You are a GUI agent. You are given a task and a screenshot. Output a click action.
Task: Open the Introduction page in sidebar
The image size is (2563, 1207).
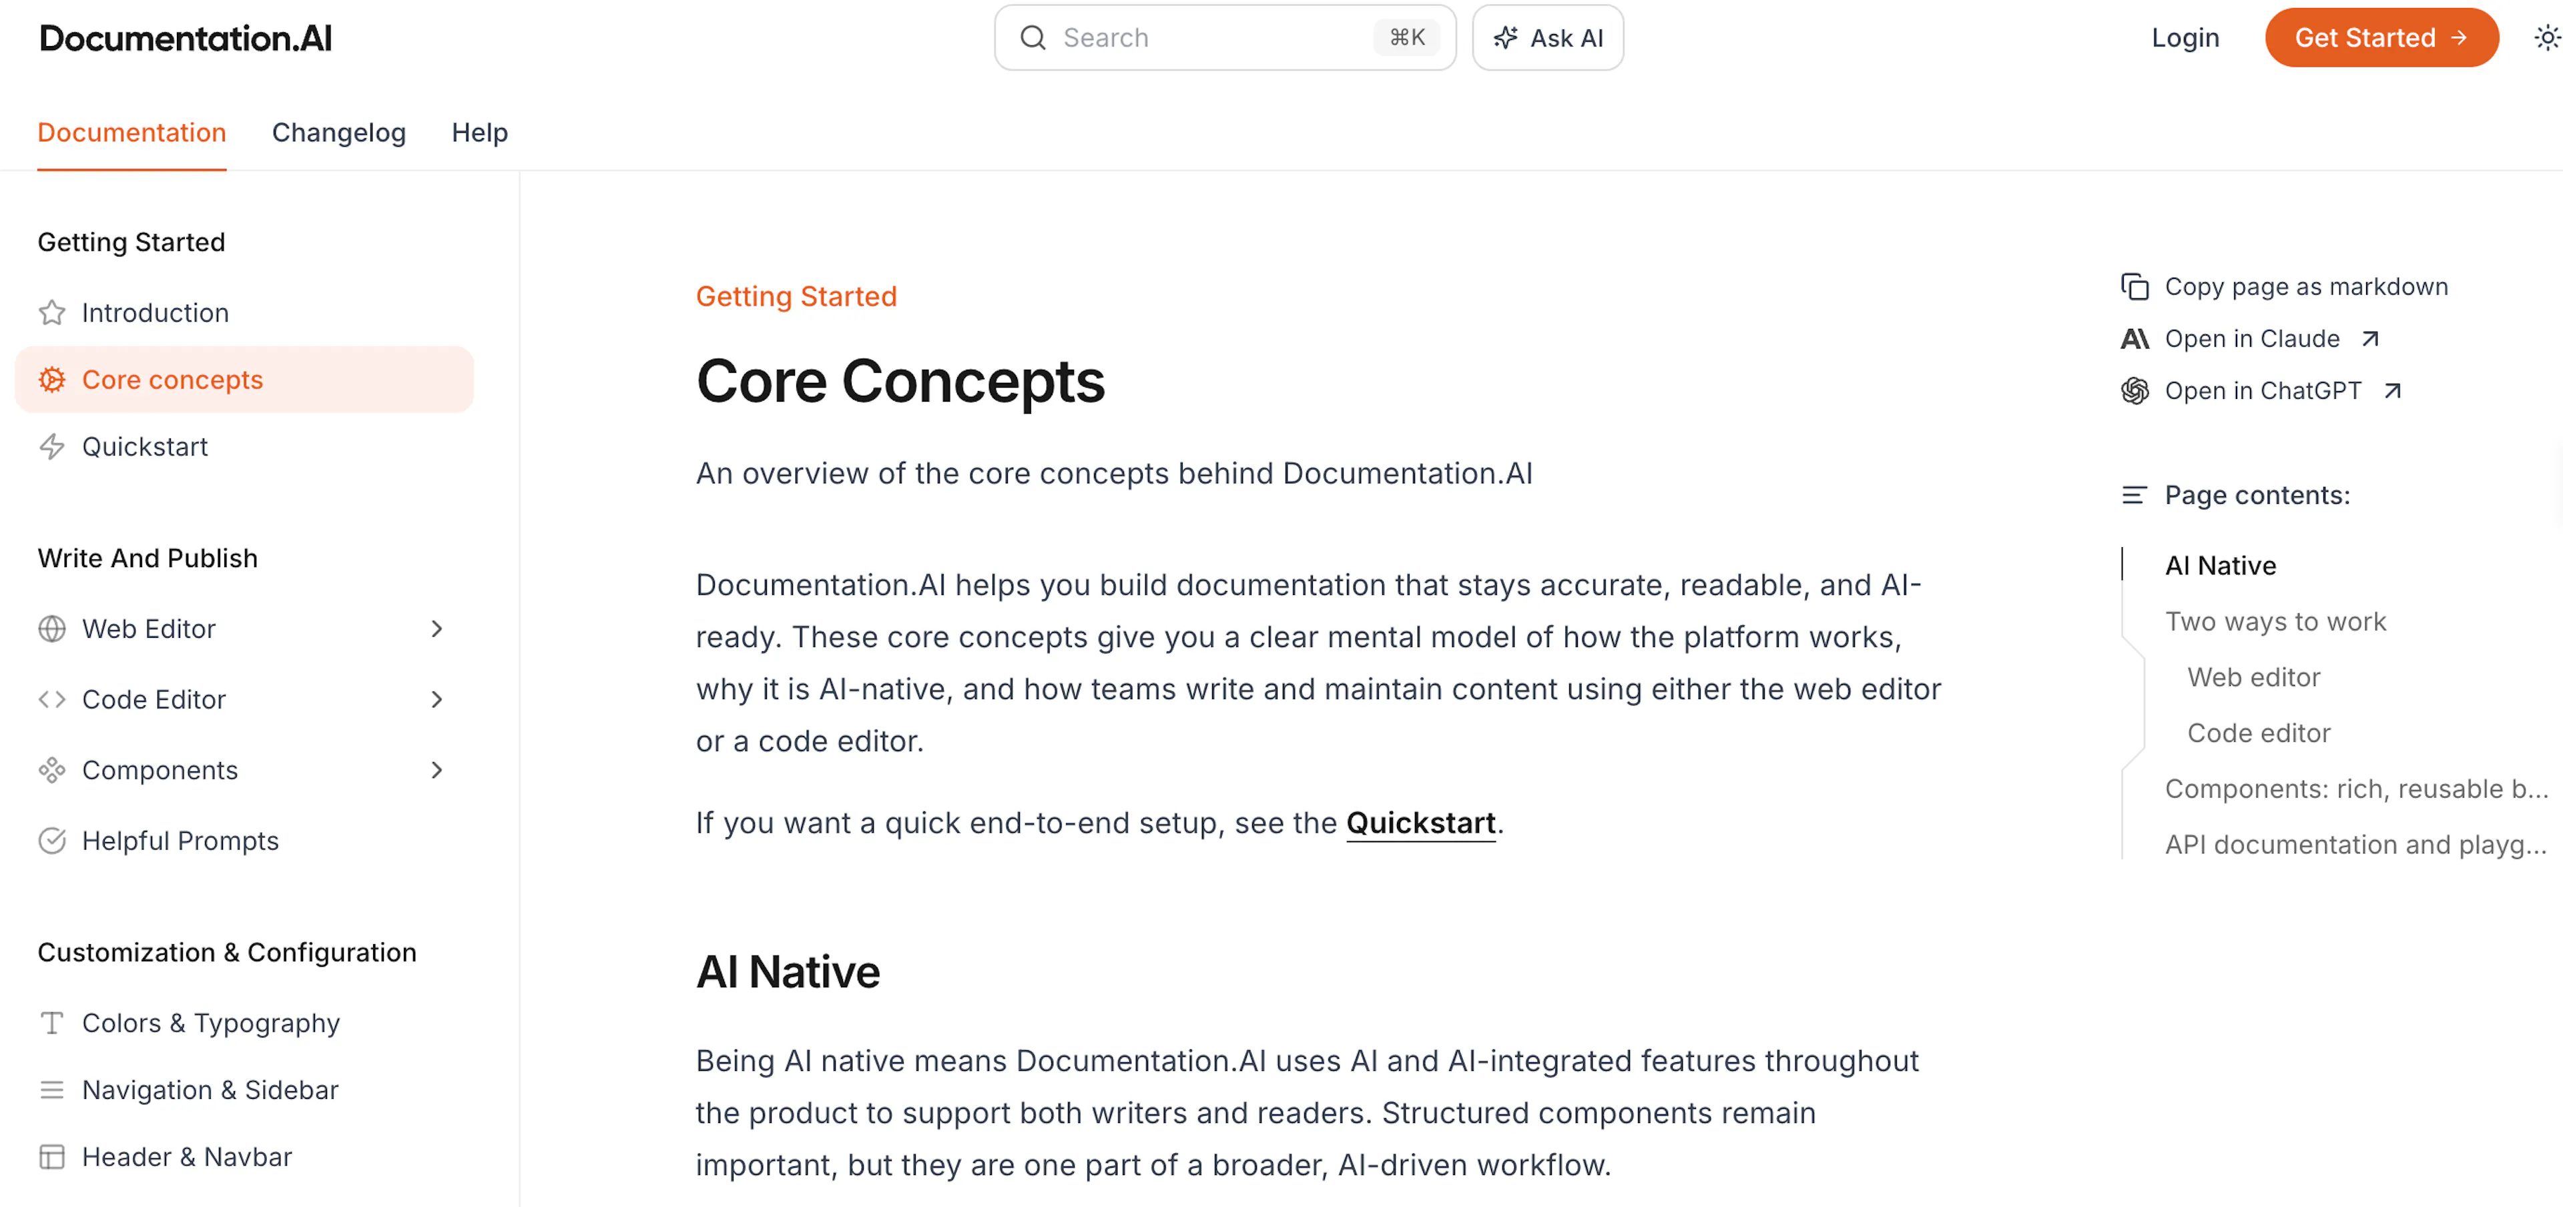point(245,313)
